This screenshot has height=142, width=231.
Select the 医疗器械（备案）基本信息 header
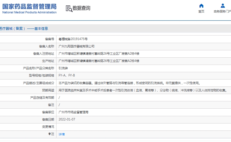[24, 29]
